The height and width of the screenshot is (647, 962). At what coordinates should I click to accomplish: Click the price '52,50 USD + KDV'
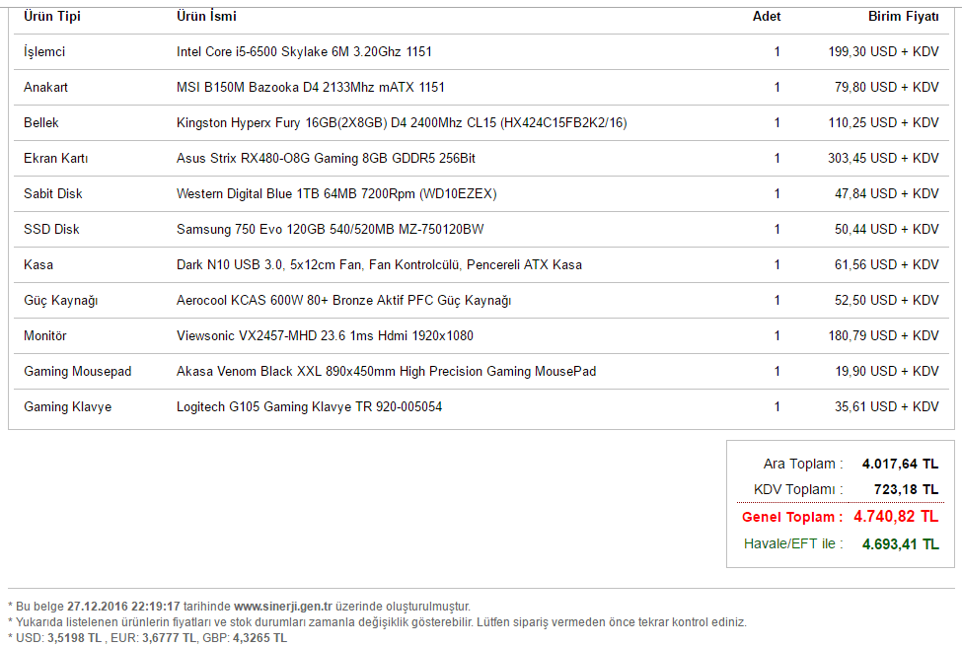pyautogui.click(x=887, y=301)
